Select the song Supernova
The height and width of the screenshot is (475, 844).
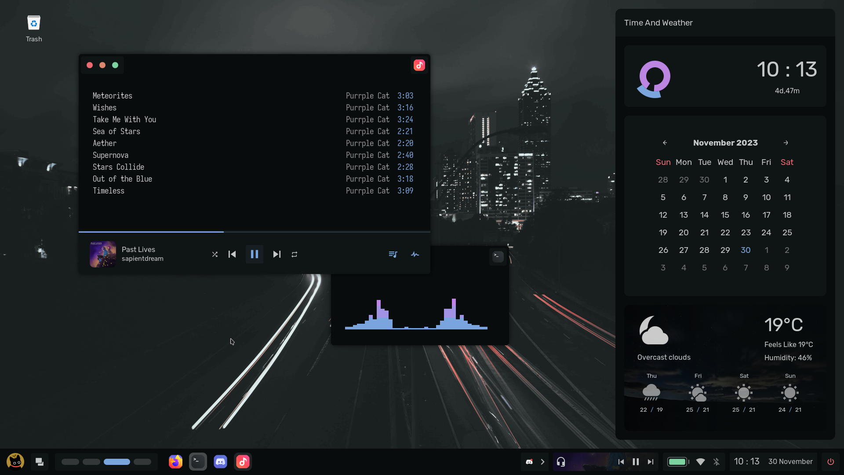(253, 155)
